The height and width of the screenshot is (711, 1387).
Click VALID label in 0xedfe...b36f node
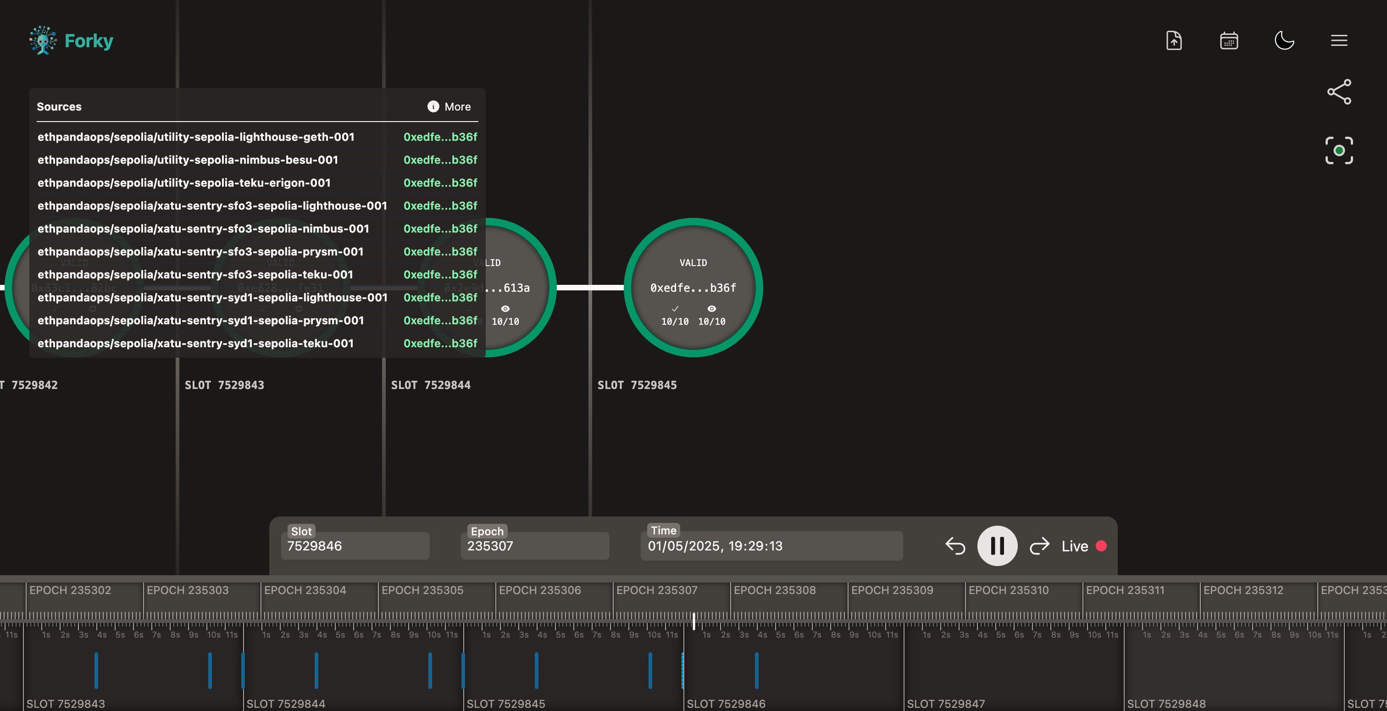point(693,263)
